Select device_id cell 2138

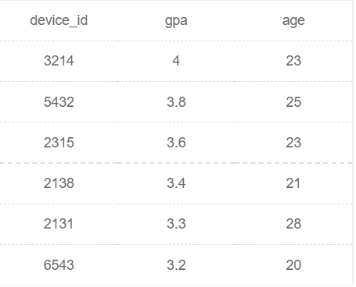(x=59, y=183)
